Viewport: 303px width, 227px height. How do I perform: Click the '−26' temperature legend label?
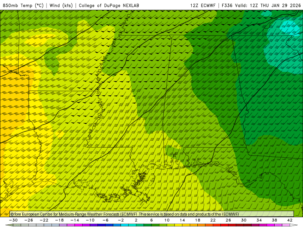(x=29, y=220)
